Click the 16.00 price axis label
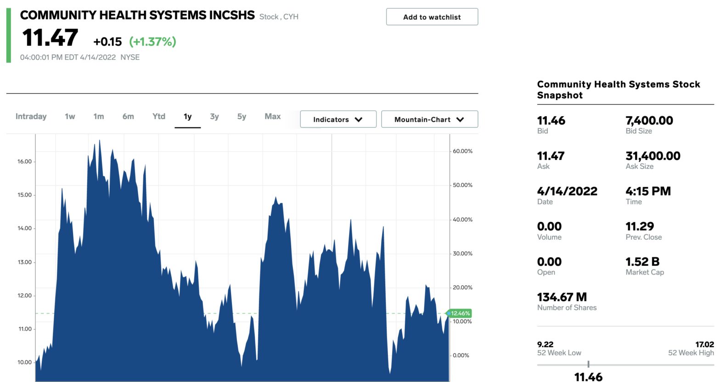This screenshot has height=382, width=720. 25,162
